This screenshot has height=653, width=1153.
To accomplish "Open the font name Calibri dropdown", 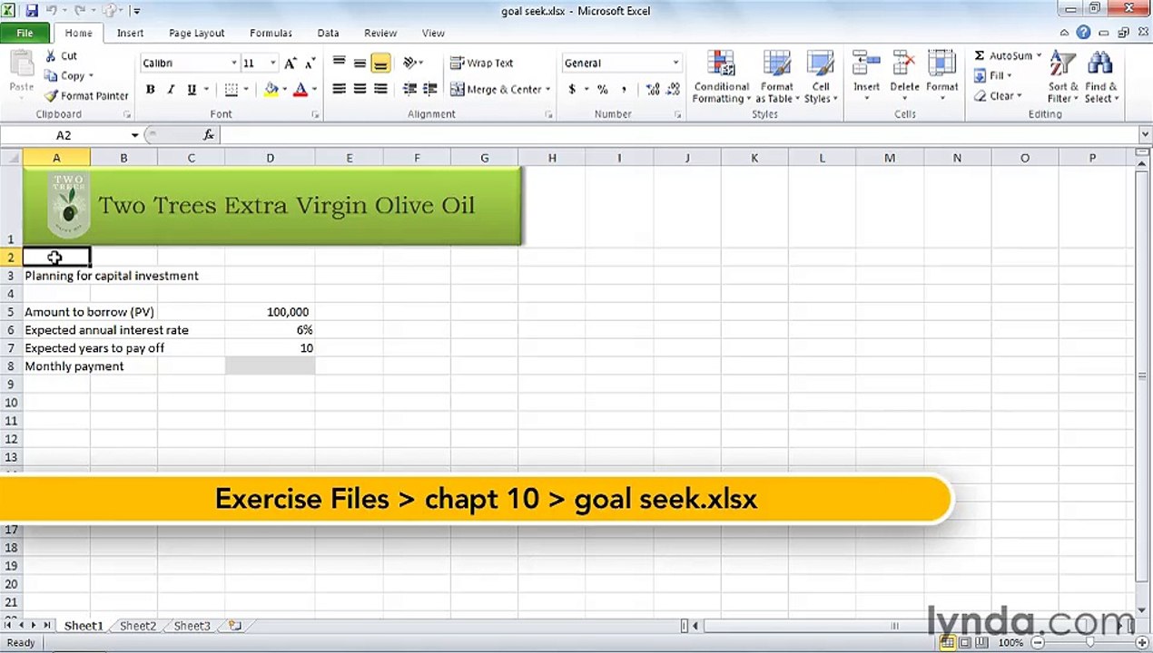I will [x=233, y=63].
